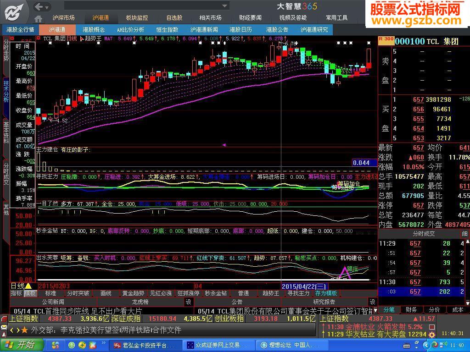Open the 自选股 menu

174,18
